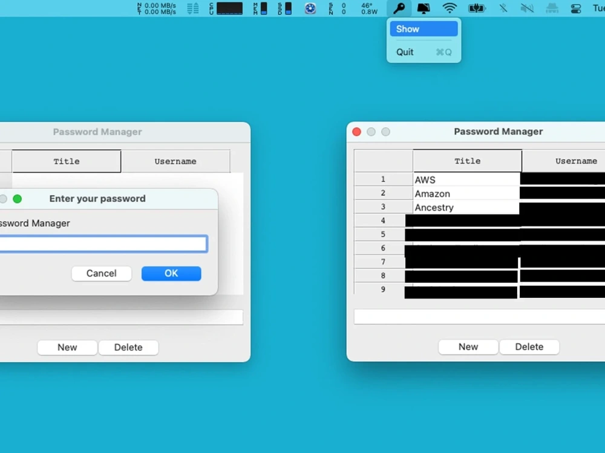The width and height of the screenshot is (605, 453).
Task: Click the green zoom button on password dialog
Action: click(x=18, y=199)
